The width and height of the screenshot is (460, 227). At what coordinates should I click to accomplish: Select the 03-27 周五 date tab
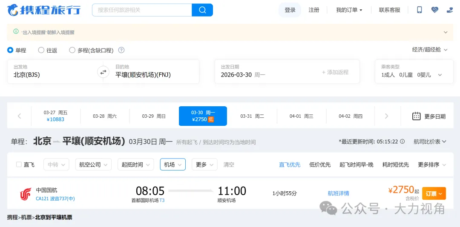click(x=55, y=116)
